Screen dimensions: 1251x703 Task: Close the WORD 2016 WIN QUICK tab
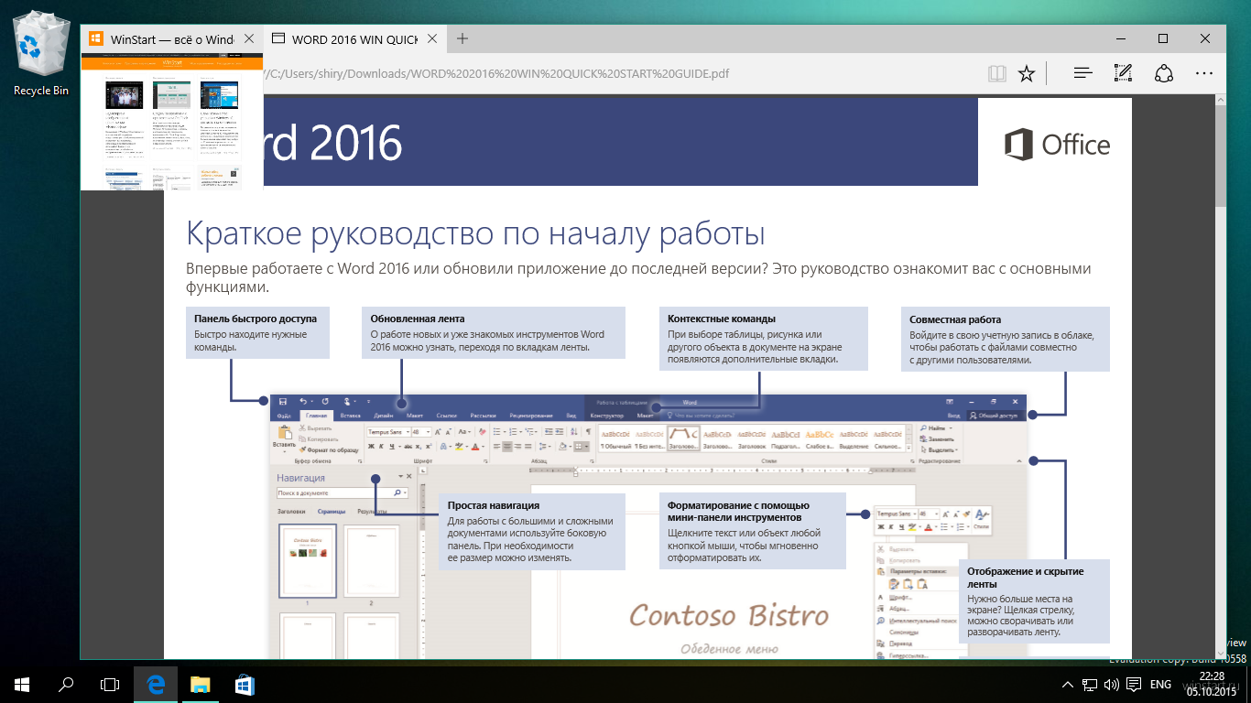[431, 39]
